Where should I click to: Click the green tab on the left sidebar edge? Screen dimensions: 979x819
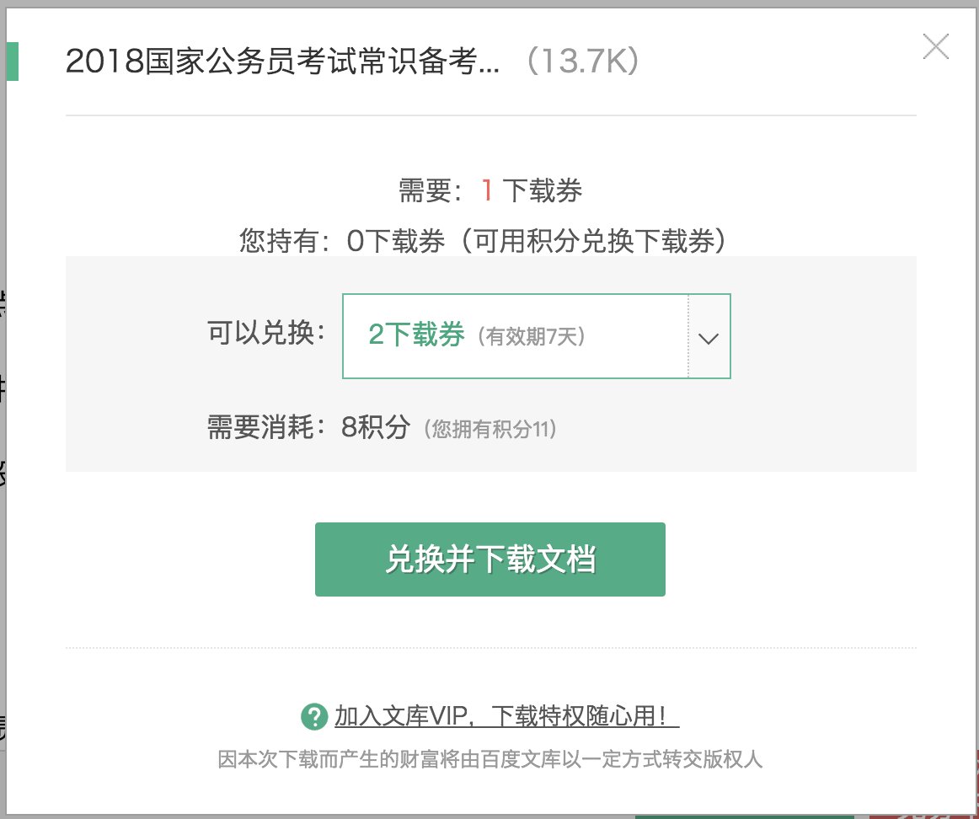click(14, 60)
